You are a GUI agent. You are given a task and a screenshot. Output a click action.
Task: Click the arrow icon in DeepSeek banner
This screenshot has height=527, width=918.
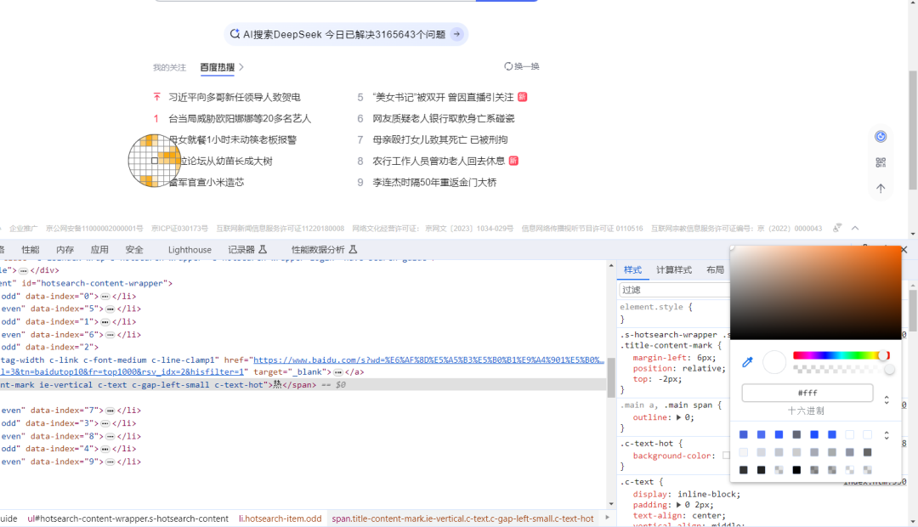pos(457,35)
